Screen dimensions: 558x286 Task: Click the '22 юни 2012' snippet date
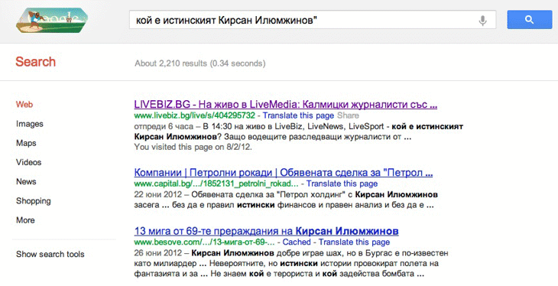tap(159, 195)
